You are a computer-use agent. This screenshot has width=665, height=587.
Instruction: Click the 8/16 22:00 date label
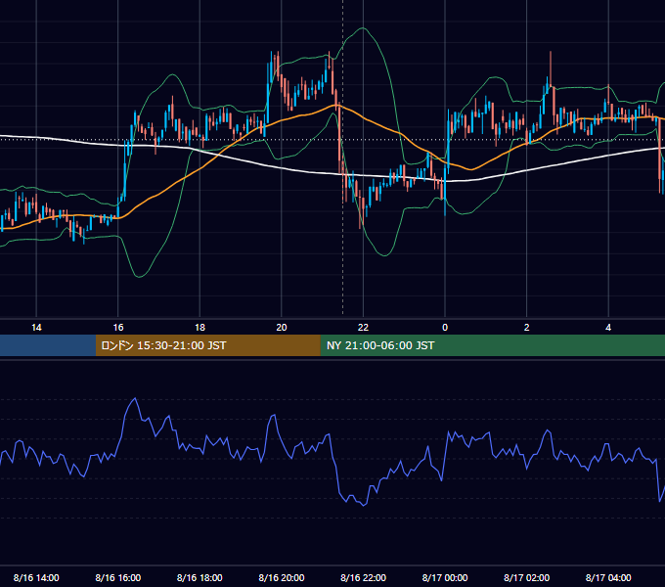[x=363, y=577]
